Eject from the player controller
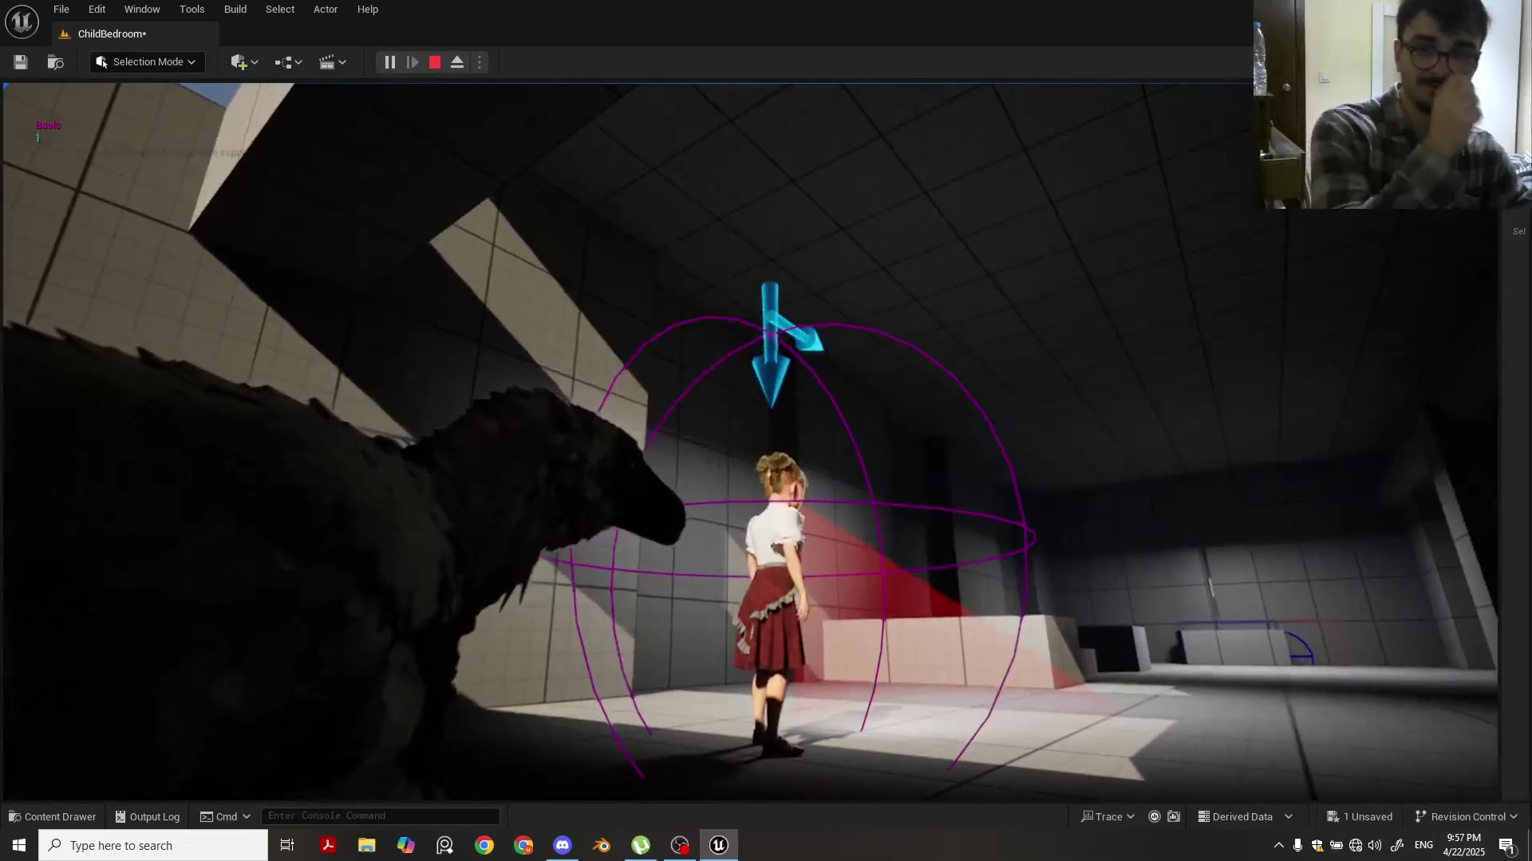The height and width of the screenshot is (861, 1532). 457,62
